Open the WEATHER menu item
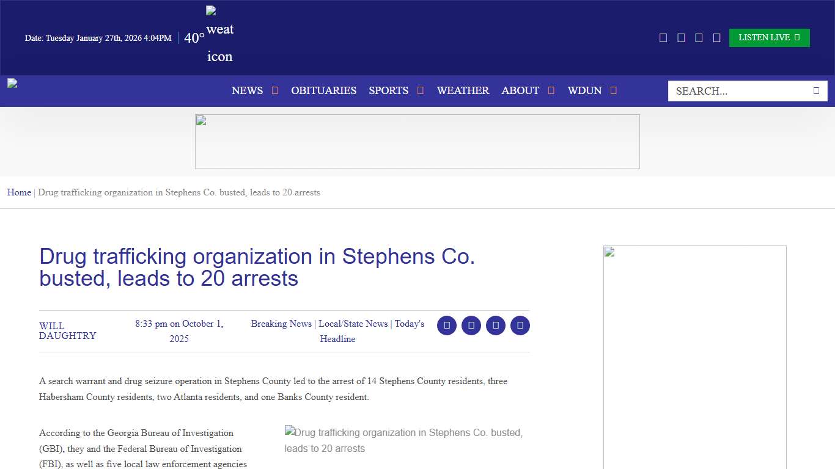This screenshot has height=469, width=835. point(463,90)
